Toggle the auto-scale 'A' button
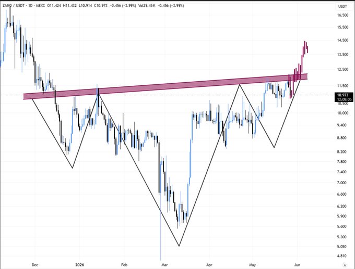This screenshot has width=355, height=269. 345,265
